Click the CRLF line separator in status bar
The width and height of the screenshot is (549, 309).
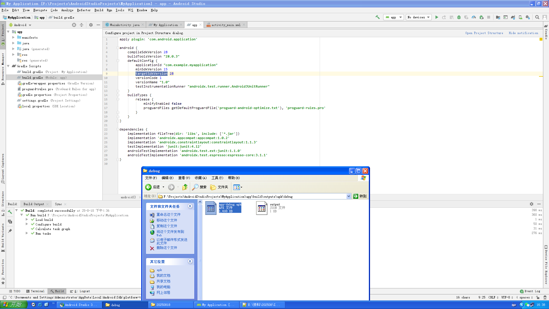(493, 297)
